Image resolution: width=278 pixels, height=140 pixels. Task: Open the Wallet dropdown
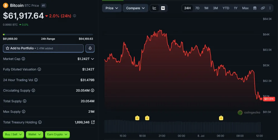pos(34,134)
